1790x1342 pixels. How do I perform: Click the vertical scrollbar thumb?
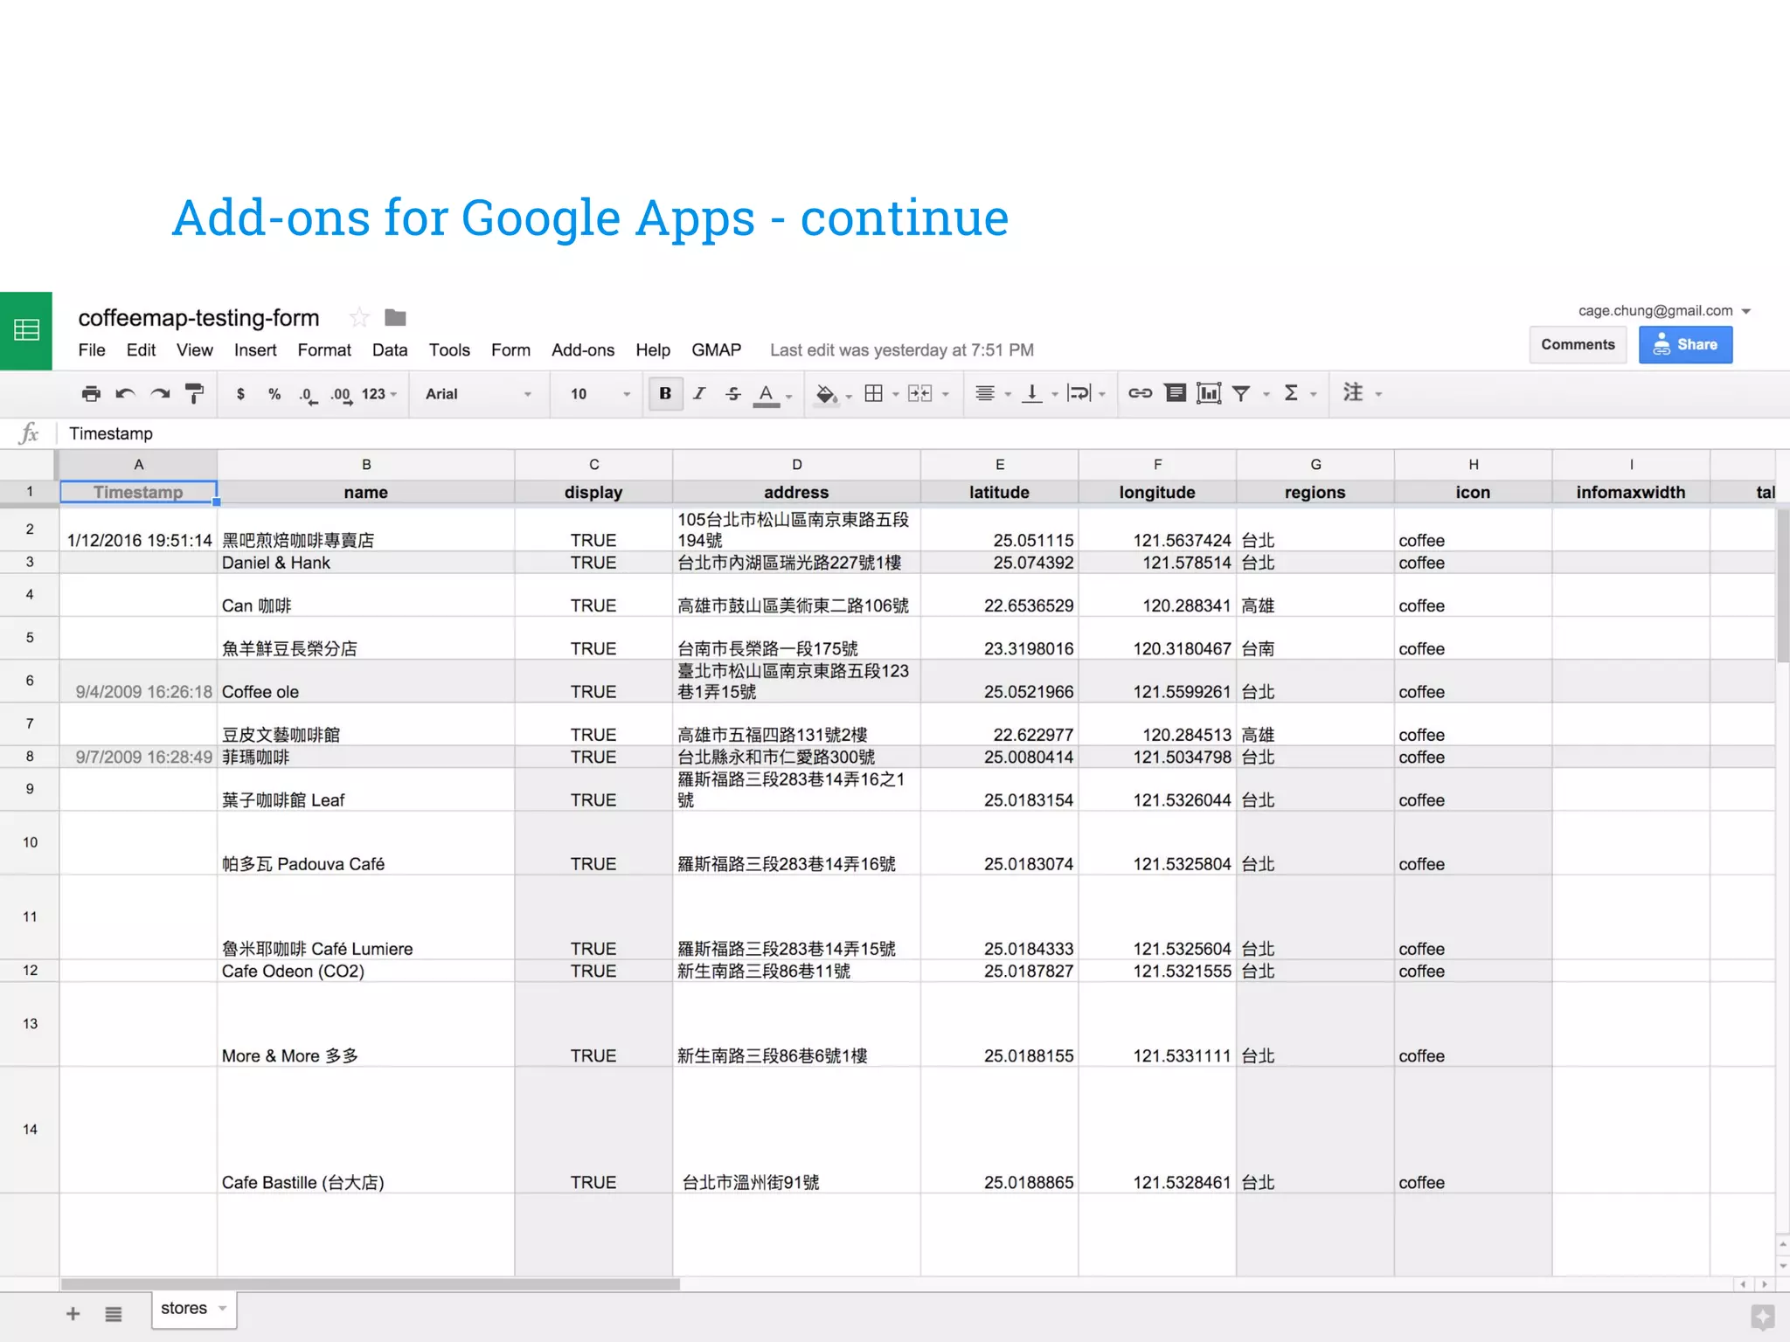[x=1783, y=586]
